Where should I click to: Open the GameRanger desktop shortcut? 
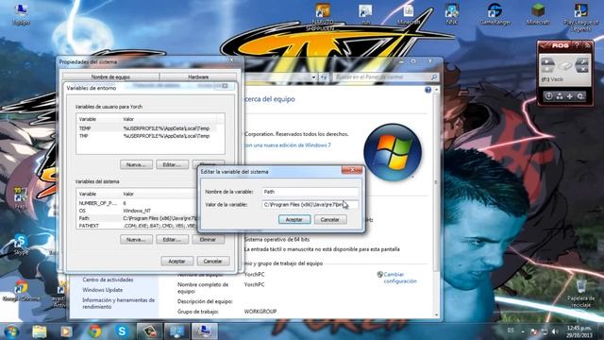point(495,14)
